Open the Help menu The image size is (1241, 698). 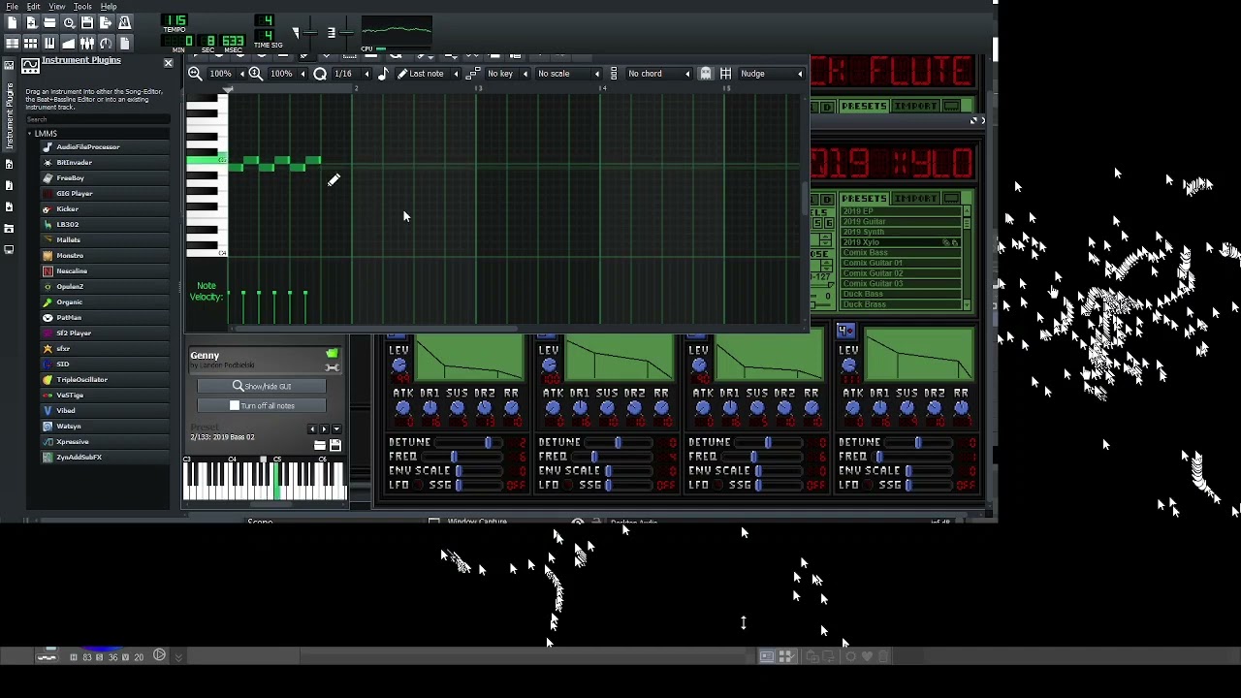(x=109, y=7)
